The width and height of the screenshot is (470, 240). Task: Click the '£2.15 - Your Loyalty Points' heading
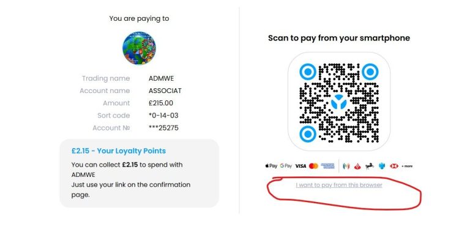click(119, 151)
